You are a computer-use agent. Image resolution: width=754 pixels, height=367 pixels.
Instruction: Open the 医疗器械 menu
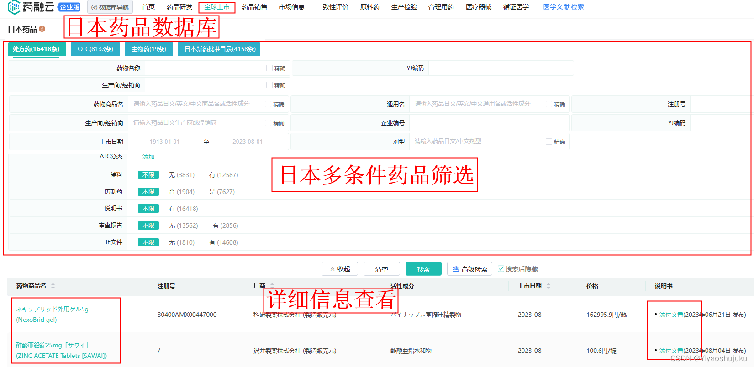click(x=479, y=7)
